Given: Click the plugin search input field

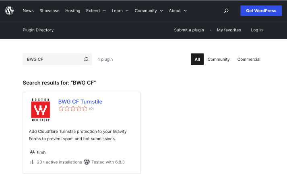Looking at the screenshot, I should 52,59.
